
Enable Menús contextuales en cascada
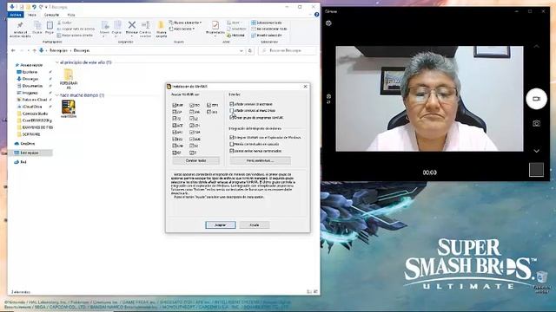pyautogui.click(x=232, y=144)
